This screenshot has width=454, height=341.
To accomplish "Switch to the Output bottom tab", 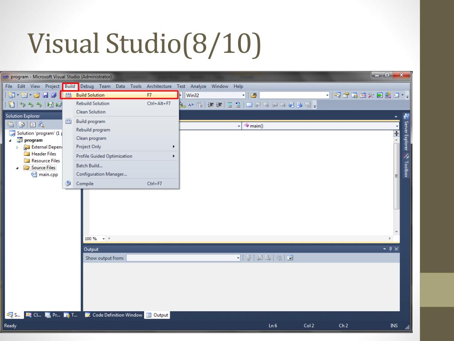I will [157, 315].
